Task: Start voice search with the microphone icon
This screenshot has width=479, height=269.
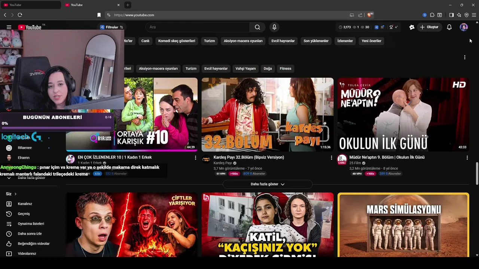Action: 274,27
